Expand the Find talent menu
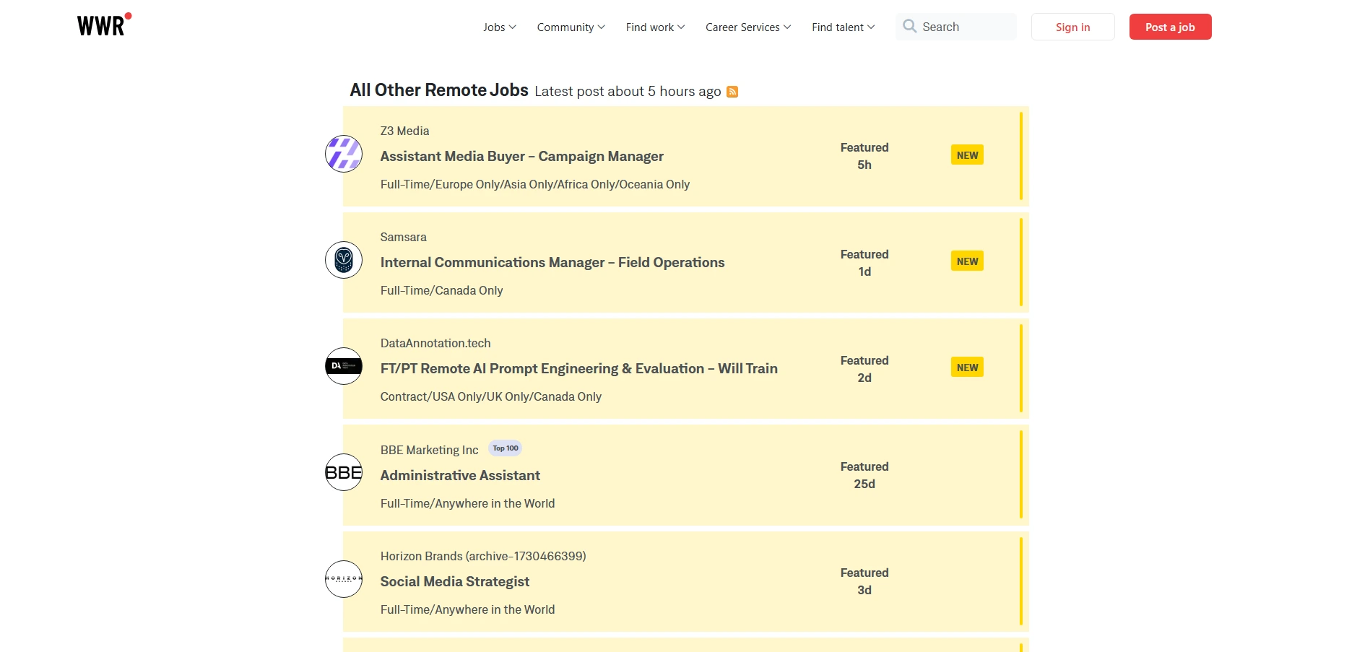The width and height of the screenshot is (1370, 652). [843, 27]
